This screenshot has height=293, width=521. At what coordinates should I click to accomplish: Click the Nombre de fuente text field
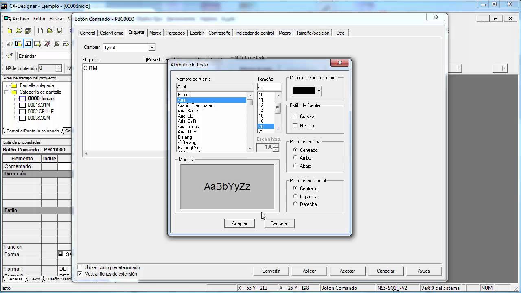tap(215, 87)
